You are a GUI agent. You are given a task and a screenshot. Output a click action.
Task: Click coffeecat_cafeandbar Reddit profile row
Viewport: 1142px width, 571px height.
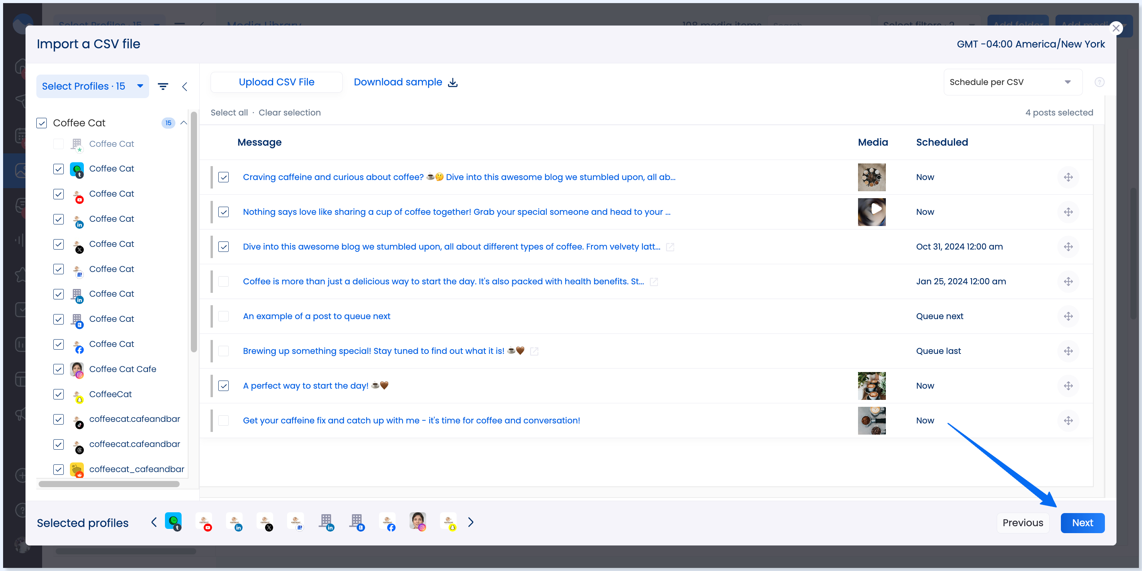[119, 469]
